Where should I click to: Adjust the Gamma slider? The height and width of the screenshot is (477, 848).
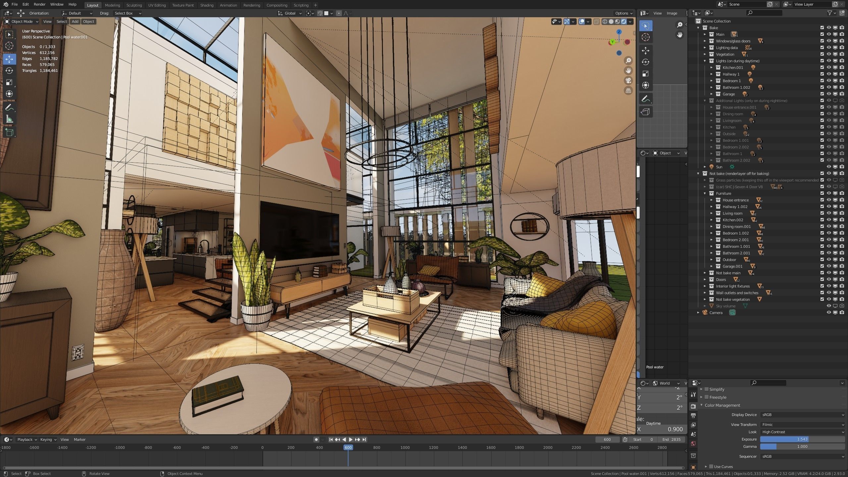tap(803, 447)
